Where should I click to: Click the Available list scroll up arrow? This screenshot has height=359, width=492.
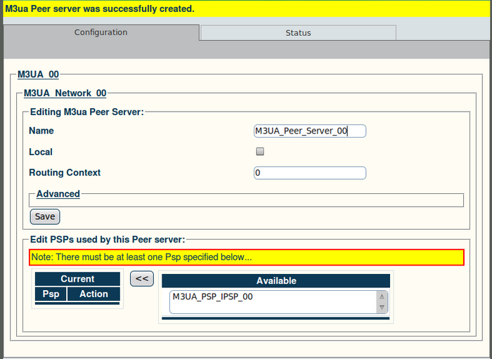click(382, 296)
